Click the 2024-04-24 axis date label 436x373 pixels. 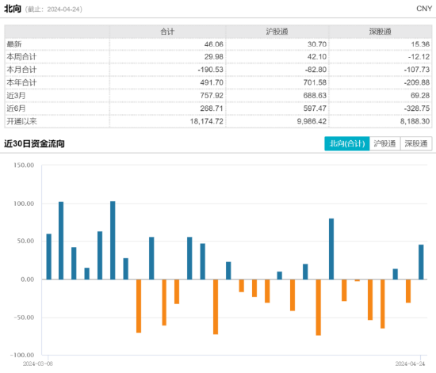tap(410, 363)
